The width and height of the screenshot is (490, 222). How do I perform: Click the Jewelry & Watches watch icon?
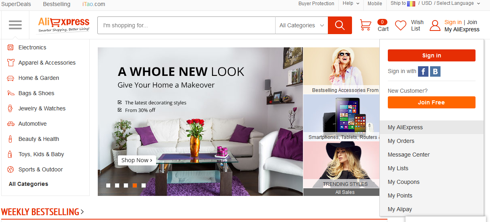(x=10, y=108)
